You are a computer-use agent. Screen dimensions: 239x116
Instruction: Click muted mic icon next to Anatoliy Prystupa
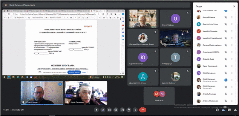(226, 94)
